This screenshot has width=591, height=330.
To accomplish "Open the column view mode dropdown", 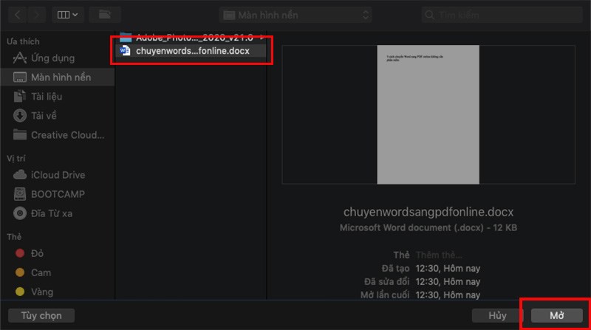I will (x=67, y=15).
